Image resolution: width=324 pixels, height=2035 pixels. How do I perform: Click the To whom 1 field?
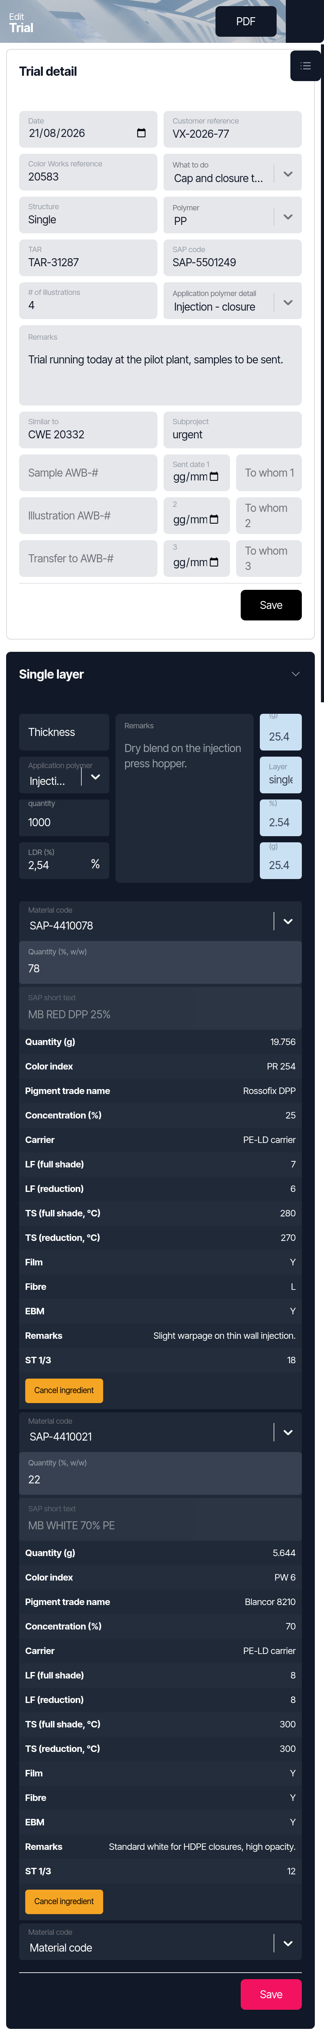pos(269,472)
